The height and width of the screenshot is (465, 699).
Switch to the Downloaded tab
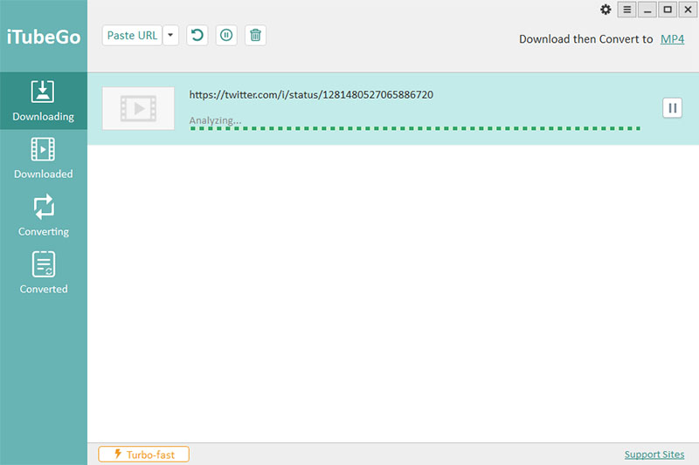pos(43,159)
